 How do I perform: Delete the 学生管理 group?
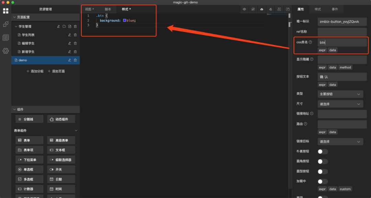(x=75, y=26)
